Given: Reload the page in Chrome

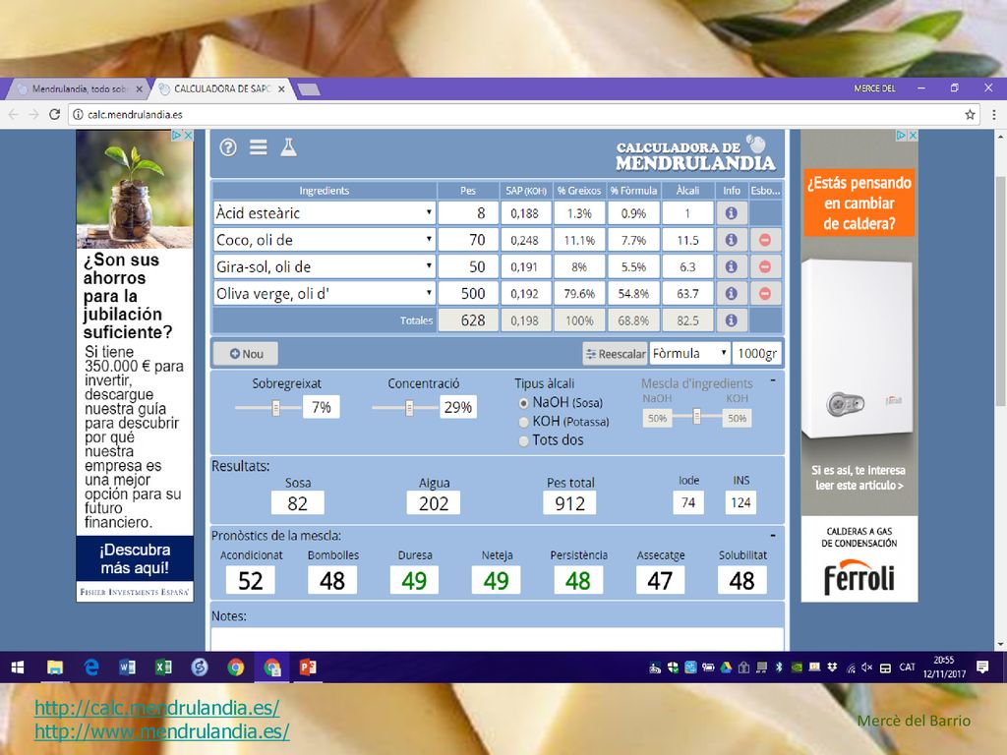Looking at the screenshot, I should point(55,114).
